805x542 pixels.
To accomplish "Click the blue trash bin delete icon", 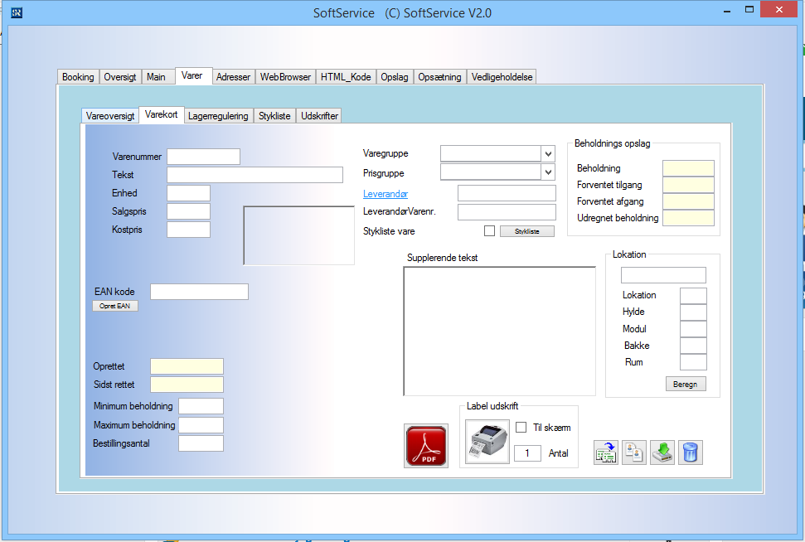I will click(690, 452).
